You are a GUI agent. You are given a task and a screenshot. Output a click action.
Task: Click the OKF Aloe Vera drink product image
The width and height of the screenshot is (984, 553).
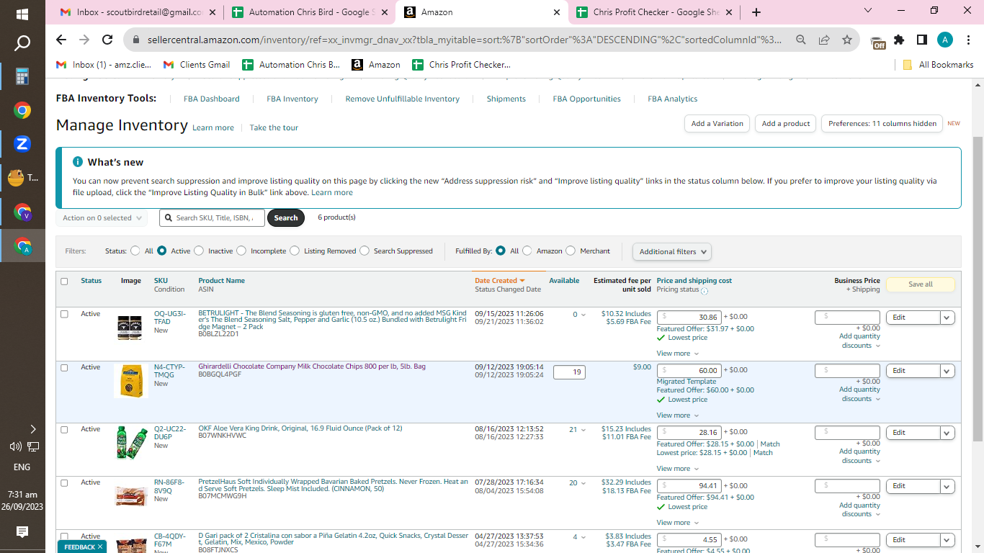(132, 443)
